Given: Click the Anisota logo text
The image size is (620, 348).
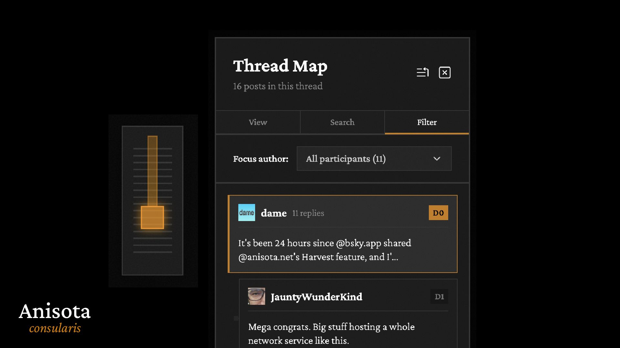Looking at the screenshot, I should pos(55,311).
